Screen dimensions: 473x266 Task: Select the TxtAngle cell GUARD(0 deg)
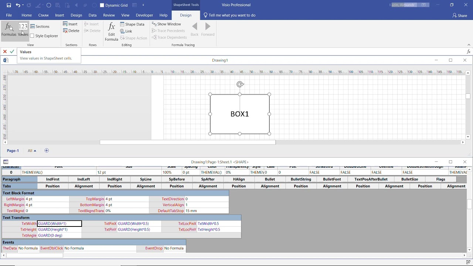pos(59,235)
